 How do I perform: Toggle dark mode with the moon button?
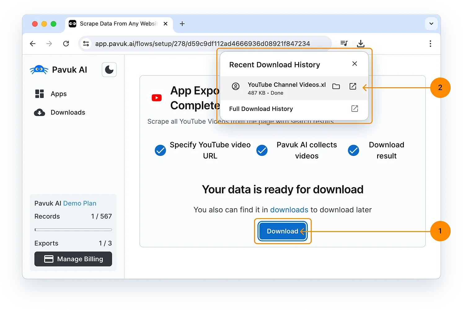pos(109,70)
